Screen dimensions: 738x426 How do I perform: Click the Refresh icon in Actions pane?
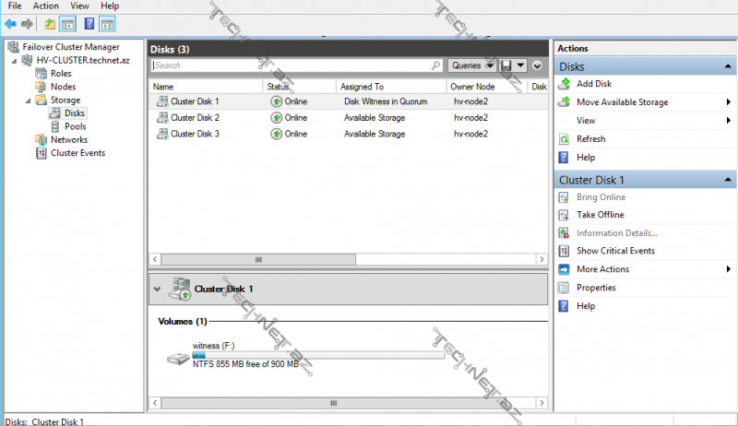pos(564,139)
